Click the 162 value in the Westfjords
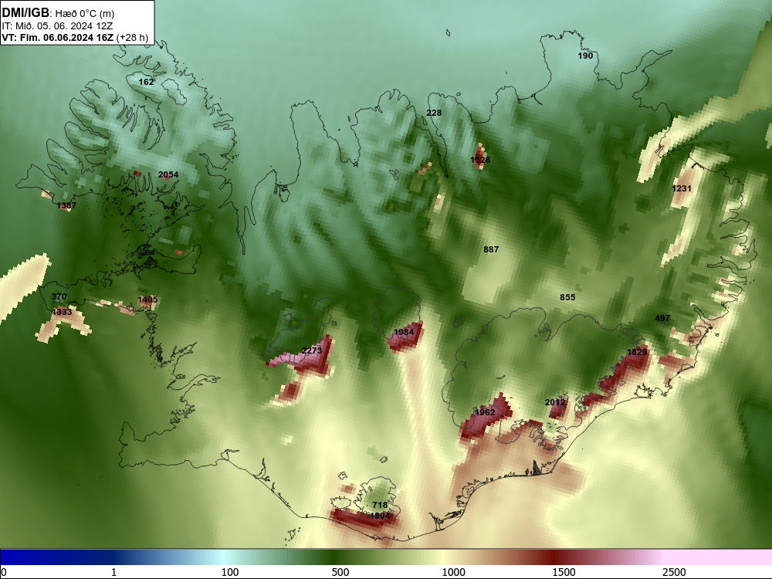The width and height of the screenshot is (772, 579). tap(146, 82)
